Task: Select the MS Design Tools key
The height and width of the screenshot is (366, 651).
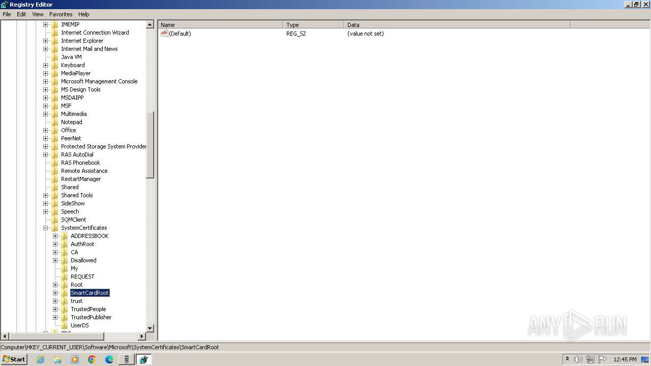Action: tap(80, 89)
